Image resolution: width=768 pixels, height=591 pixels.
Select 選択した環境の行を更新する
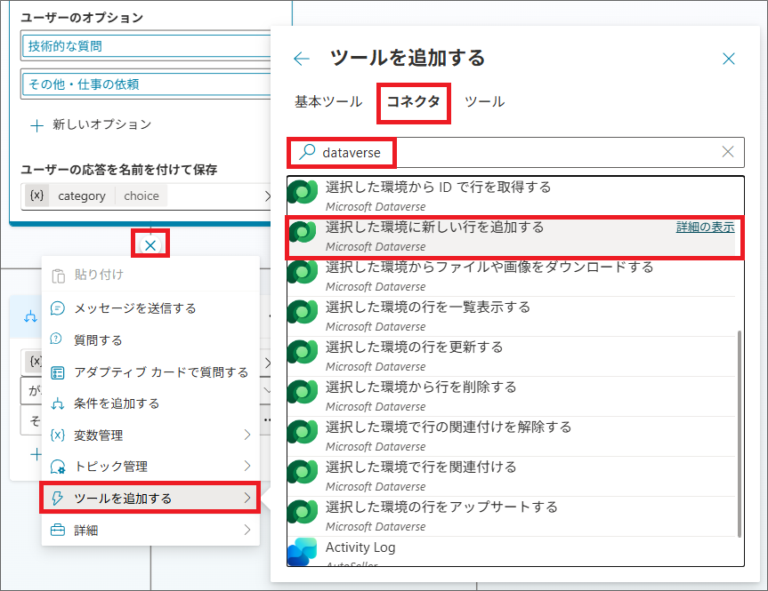point(512,356)
